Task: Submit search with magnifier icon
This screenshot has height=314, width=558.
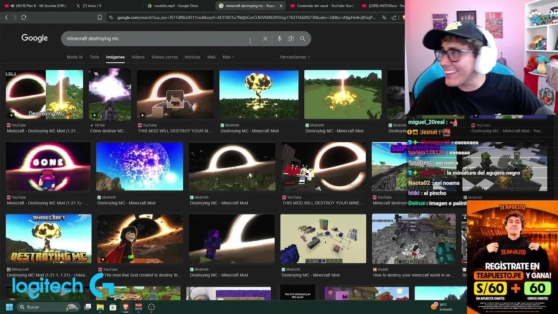Action: pyautogui.click(x=303, y=39)
